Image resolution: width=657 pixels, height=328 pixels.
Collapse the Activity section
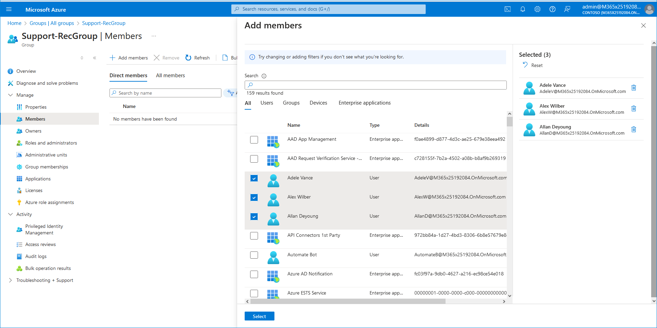pyautogui.click(x=11, y=214)
